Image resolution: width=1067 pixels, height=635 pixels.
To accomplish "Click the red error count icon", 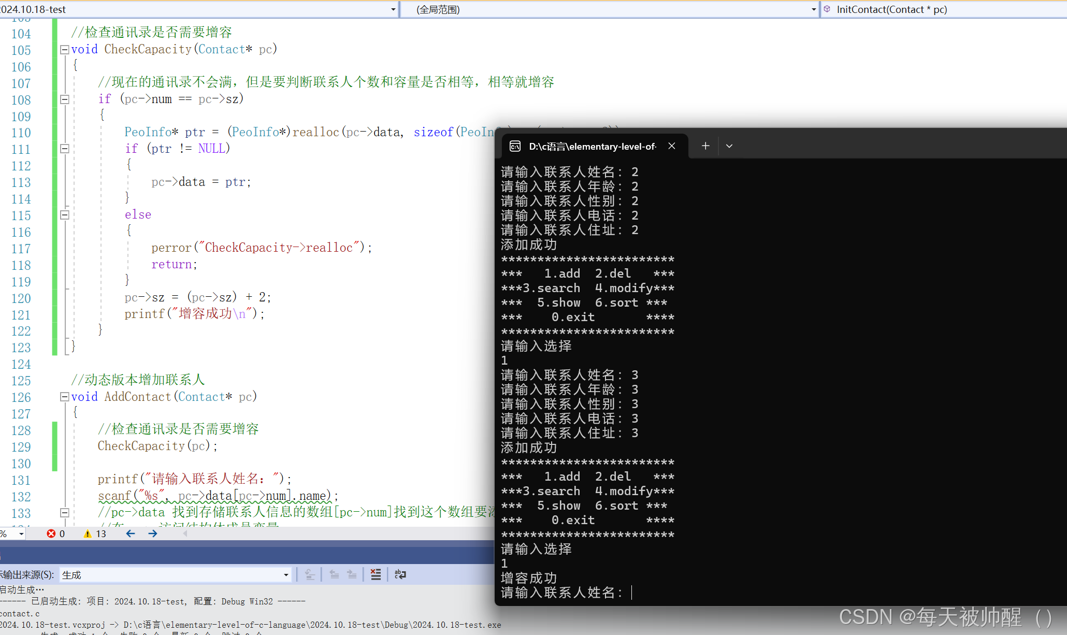I will pos(51,533).
